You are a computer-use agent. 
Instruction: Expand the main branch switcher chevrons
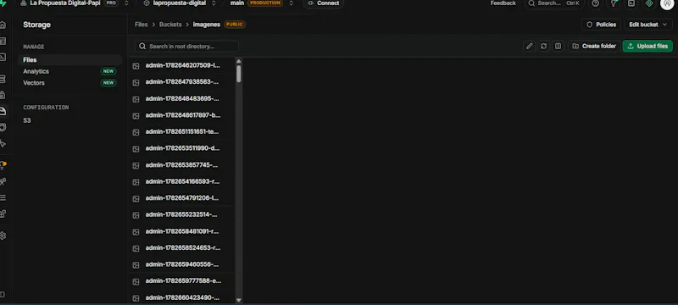click(291, 3)
